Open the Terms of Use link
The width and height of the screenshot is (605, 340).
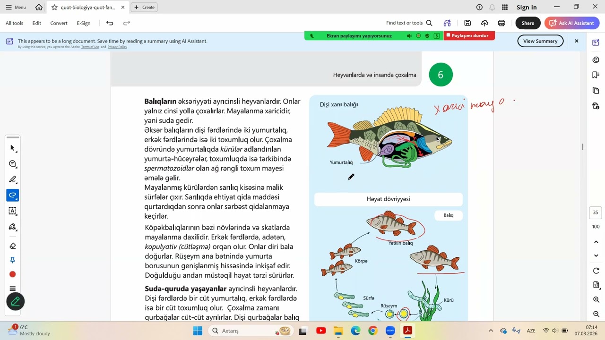[90, 47]
